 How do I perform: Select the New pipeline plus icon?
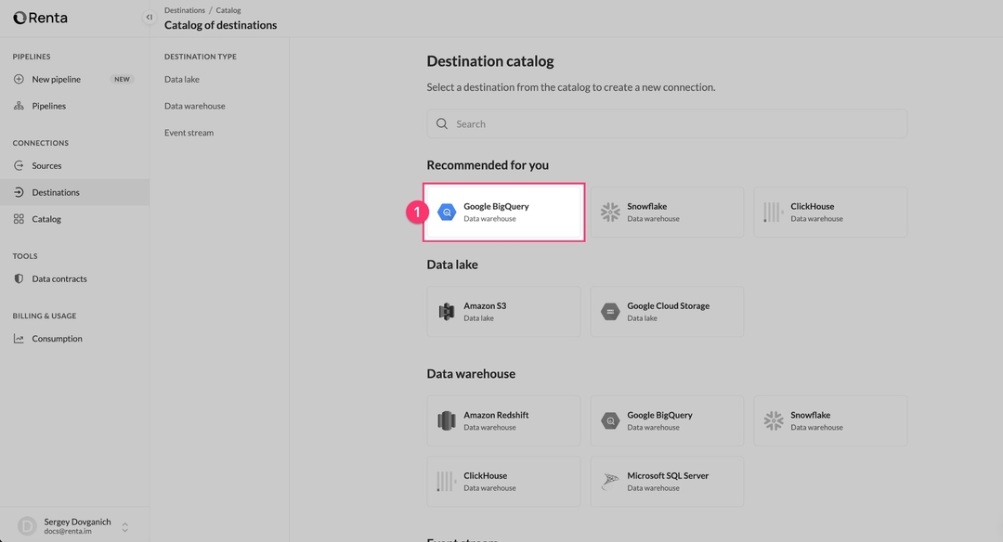[20, 79]
